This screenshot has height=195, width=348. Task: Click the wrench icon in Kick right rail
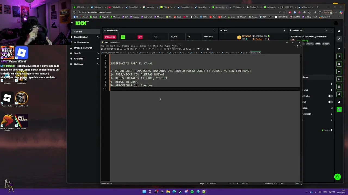339,94
